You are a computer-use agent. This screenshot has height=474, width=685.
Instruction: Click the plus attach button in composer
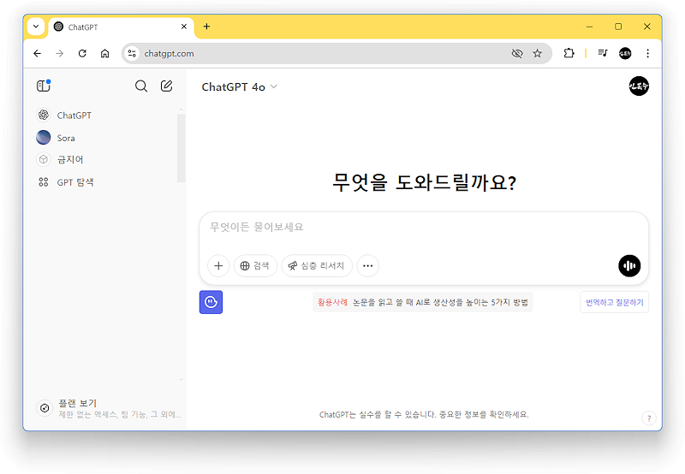coord(218,266)
